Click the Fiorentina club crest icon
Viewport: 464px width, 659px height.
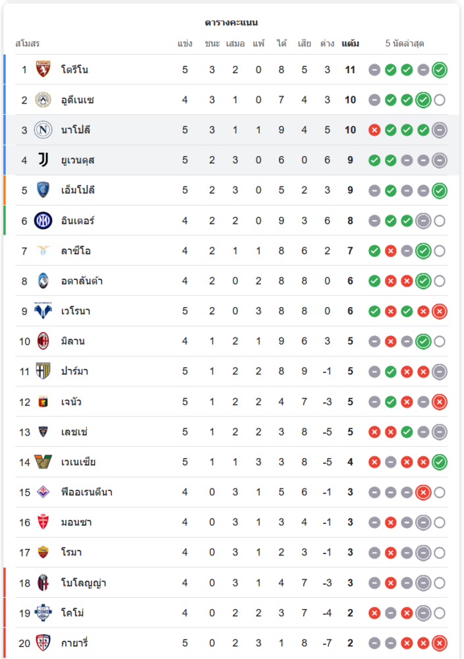[43, 492]
